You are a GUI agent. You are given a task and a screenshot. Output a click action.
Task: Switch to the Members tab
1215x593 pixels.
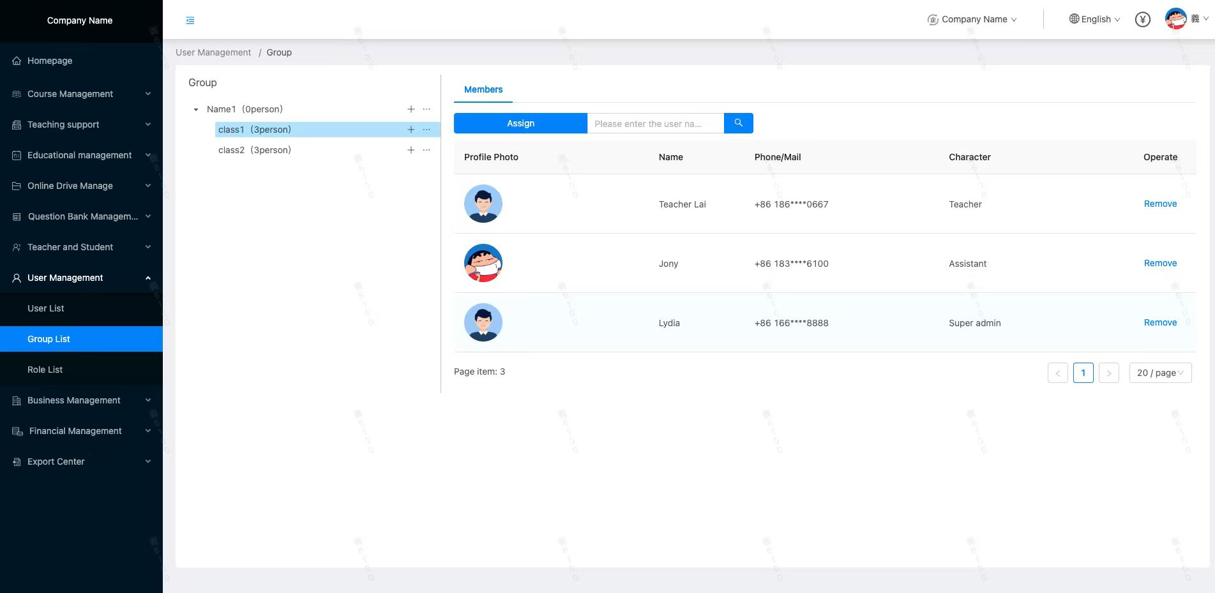coord(483,89)
